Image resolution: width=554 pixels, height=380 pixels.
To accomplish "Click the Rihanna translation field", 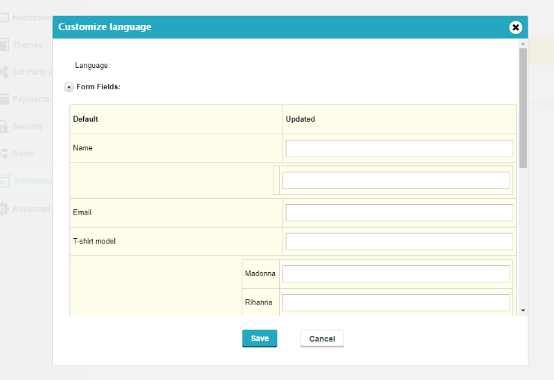I will coord(395,302).
